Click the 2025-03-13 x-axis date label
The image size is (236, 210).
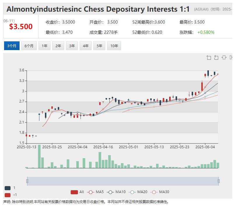27,147
